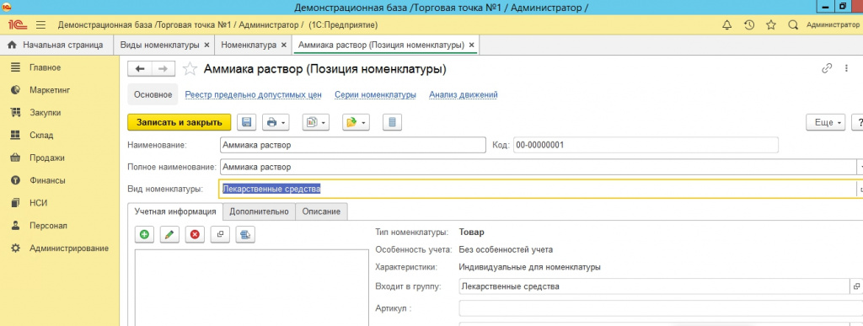Click the blue list settings icon in table toolbar
The width and height of the screenshot is (863, 326).
[x=245, y=234]
